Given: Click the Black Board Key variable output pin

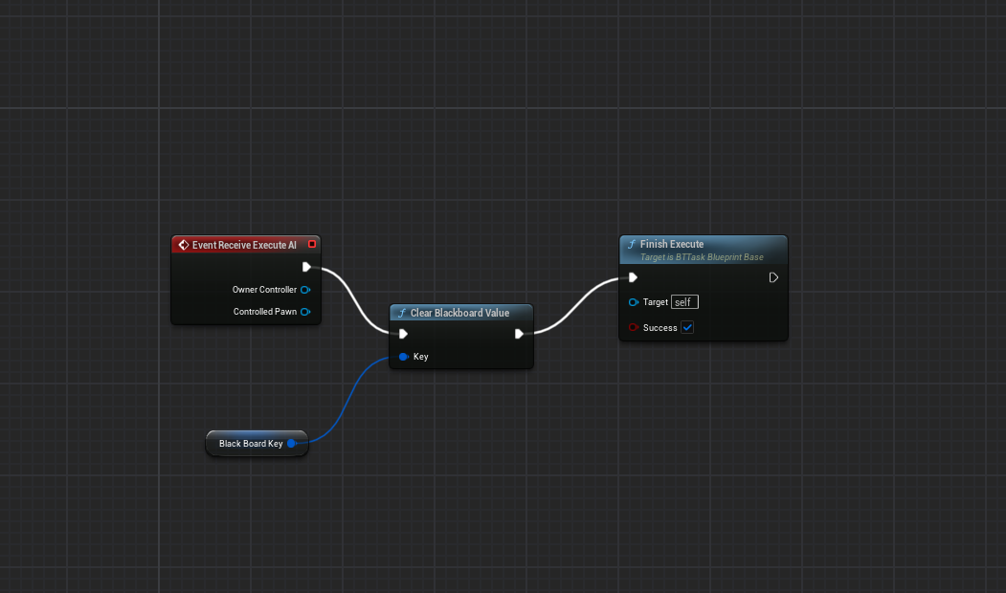Looking at the screenshot, I should (x=292, y=444).
